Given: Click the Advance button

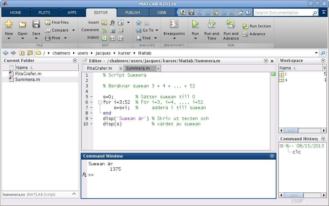Looking at the screenshot, I should coord(254,34).
